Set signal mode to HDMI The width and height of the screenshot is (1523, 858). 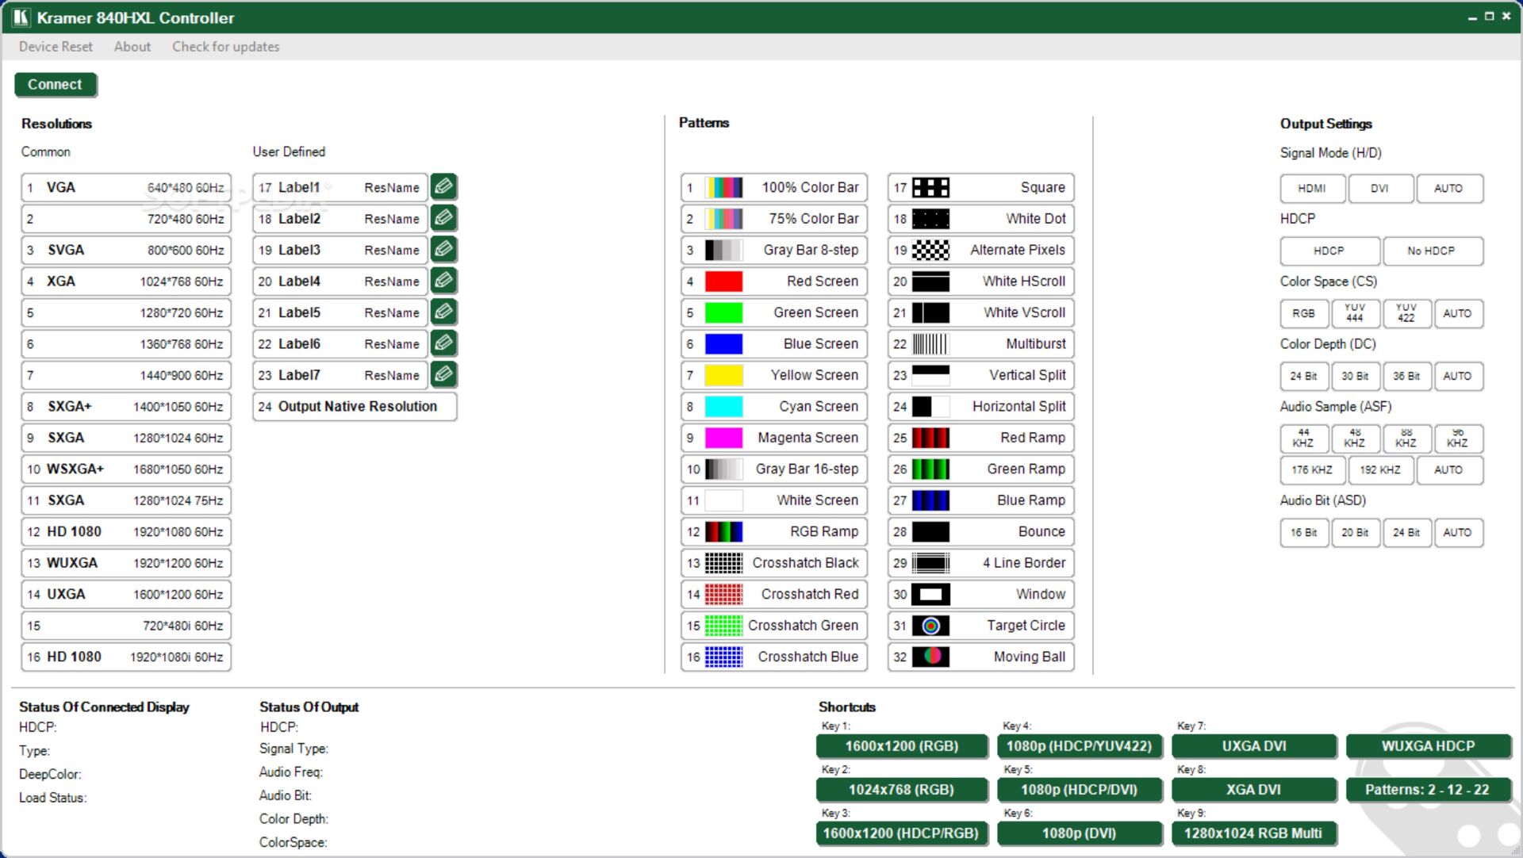(1312, 189)
